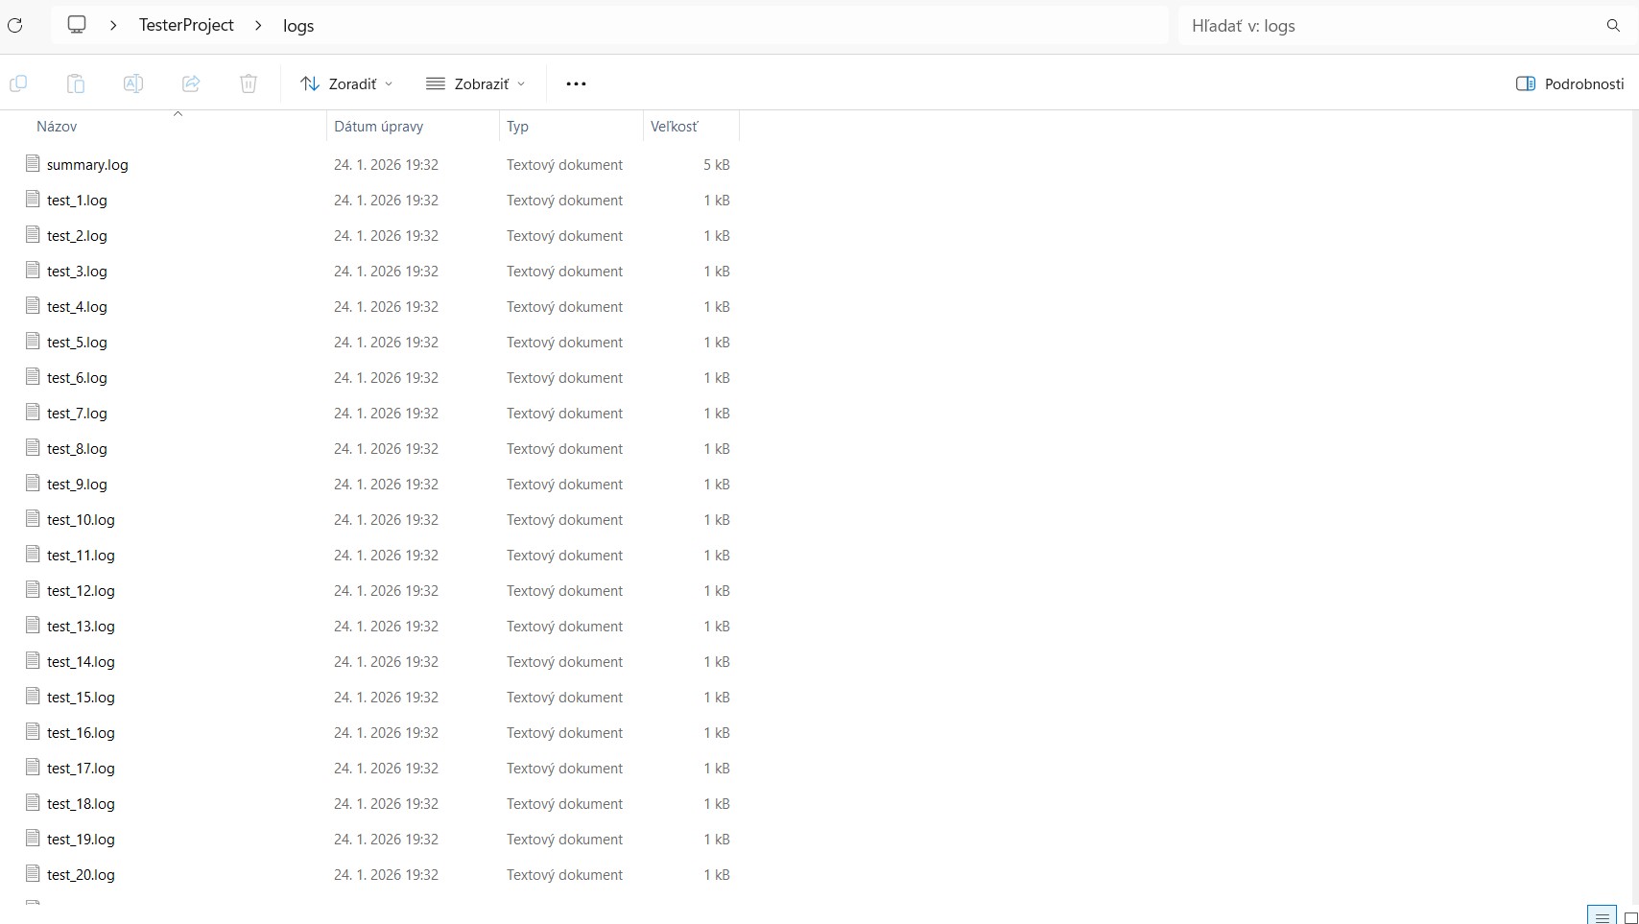Click the This PC monitor icon
The height and width of the screenshot is (924, 1639).
point(77,25)
